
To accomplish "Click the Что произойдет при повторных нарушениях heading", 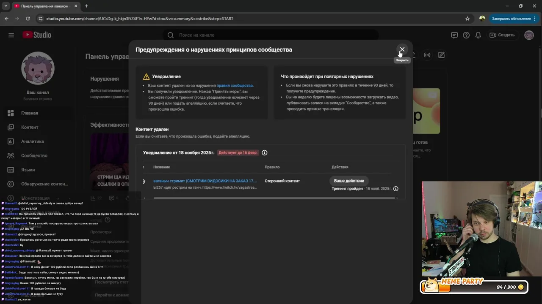I will click(x=327, y=76).
